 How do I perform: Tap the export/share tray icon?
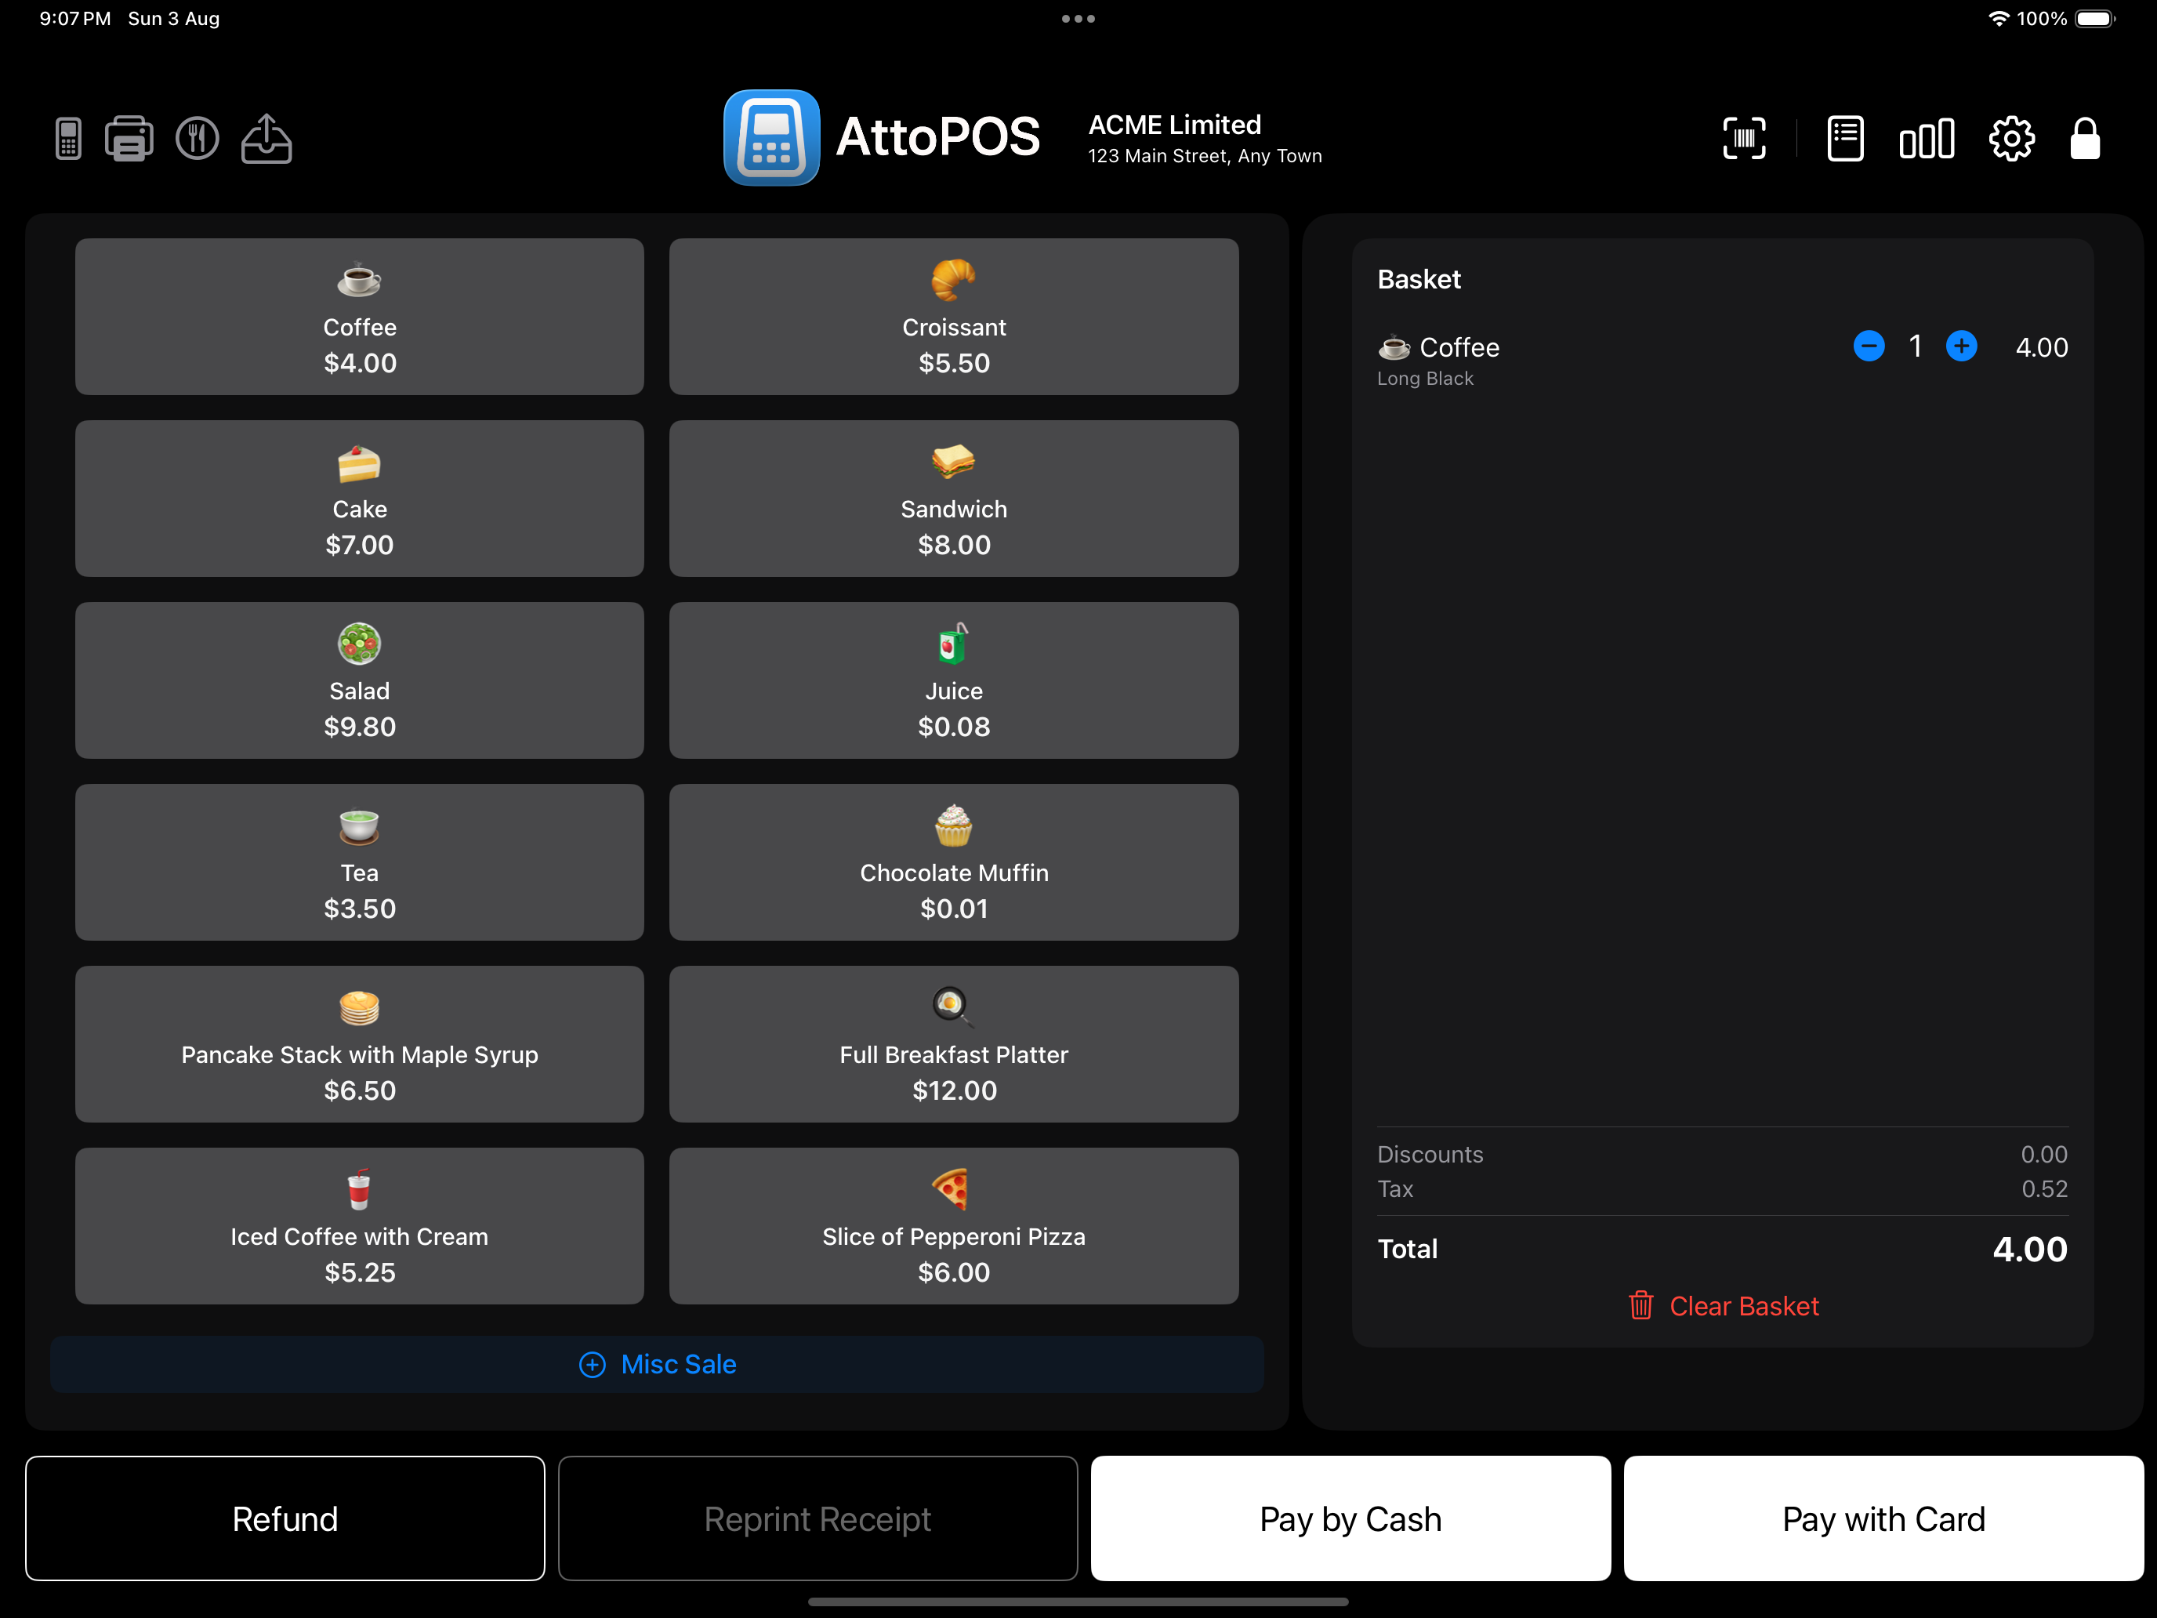(266, 139)
